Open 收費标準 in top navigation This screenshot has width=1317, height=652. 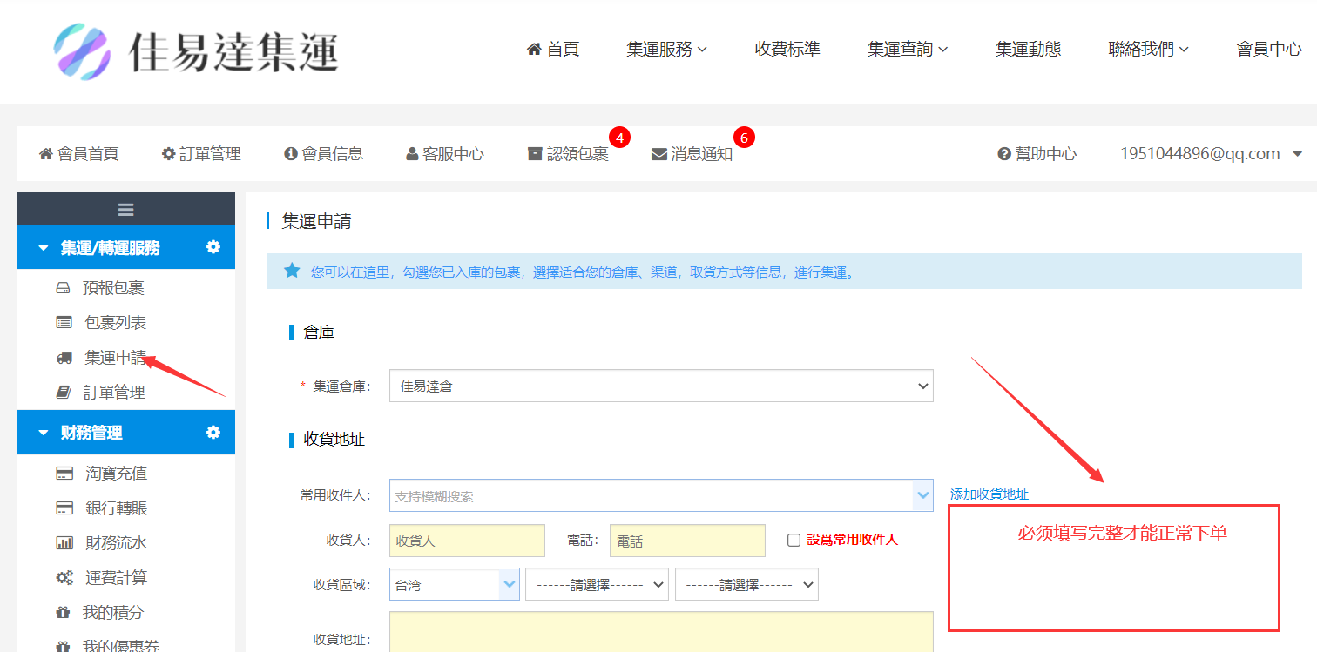[x=787, y=50]
